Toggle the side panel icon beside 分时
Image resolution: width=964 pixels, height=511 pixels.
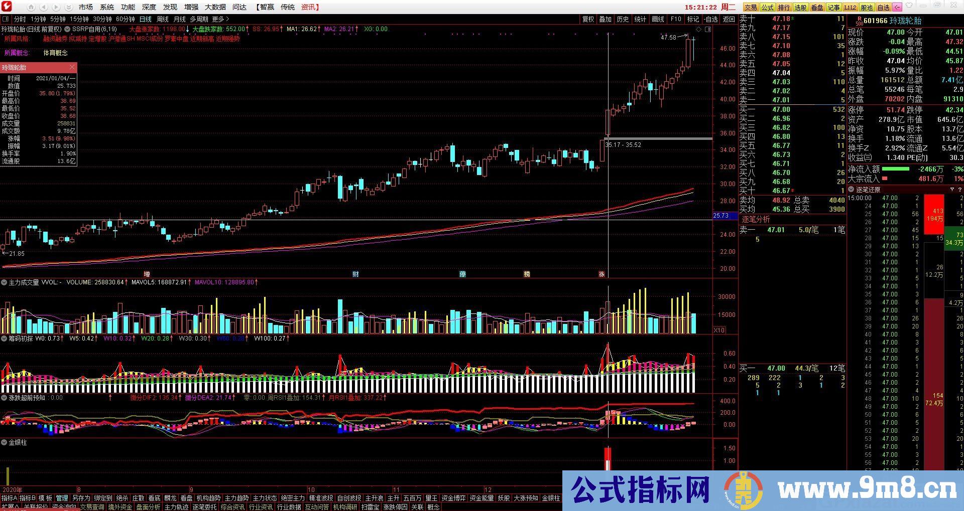(x=6, y=20)
